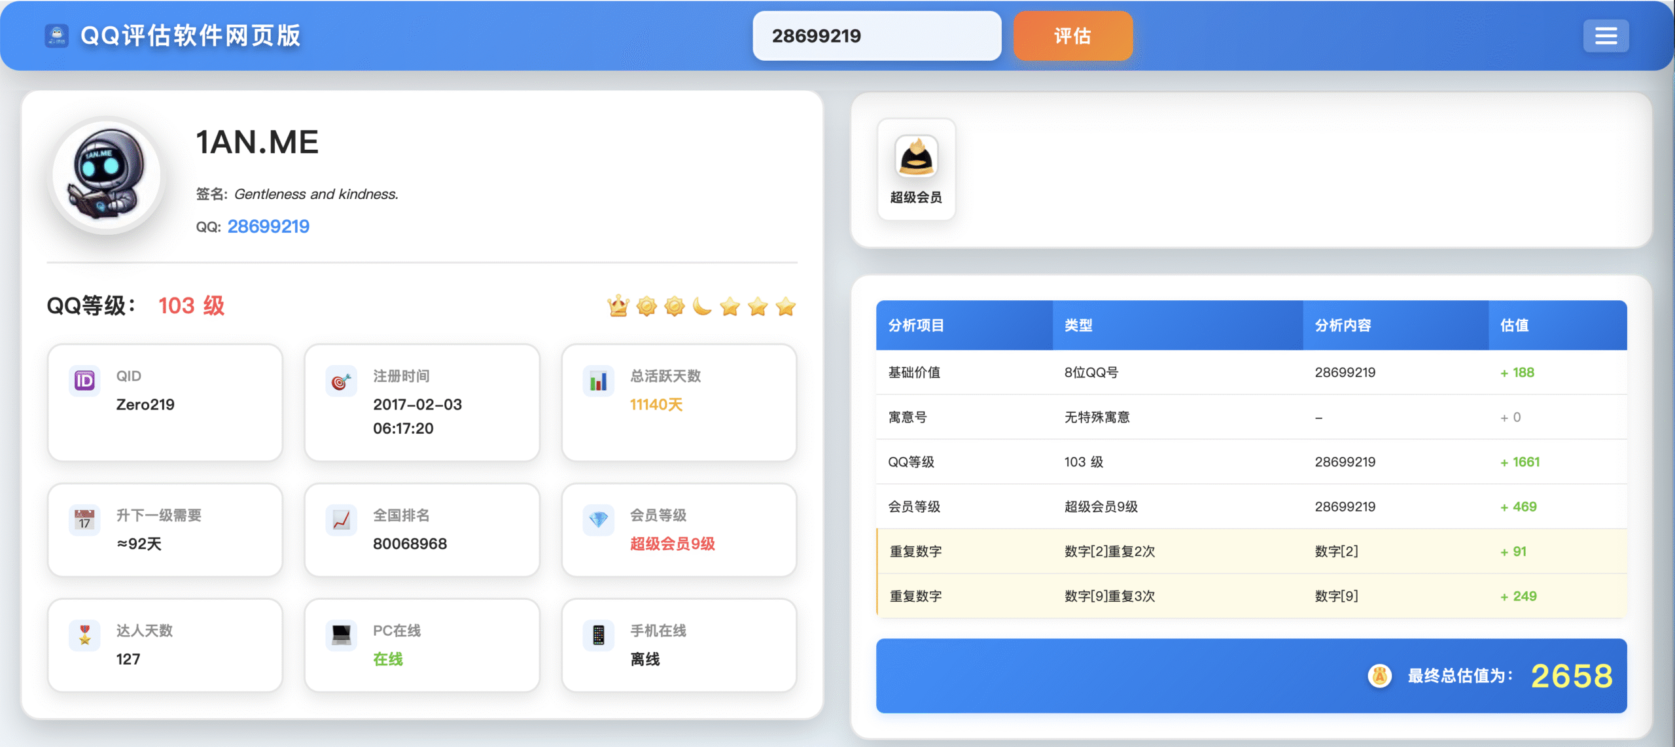Click the crown level icon

tap(618, 306)
